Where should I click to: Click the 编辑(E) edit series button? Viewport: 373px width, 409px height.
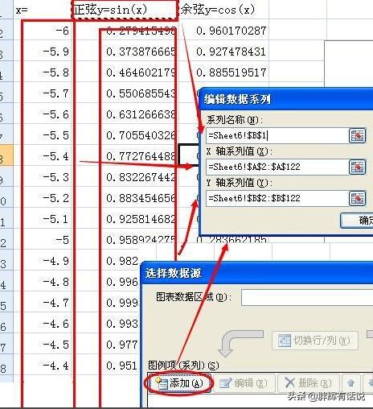tap(244, 383)
